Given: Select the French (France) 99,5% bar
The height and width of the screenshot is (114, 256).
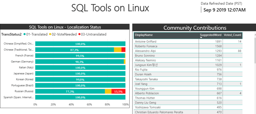Looking at the screenshot, I should pos(80,56).
